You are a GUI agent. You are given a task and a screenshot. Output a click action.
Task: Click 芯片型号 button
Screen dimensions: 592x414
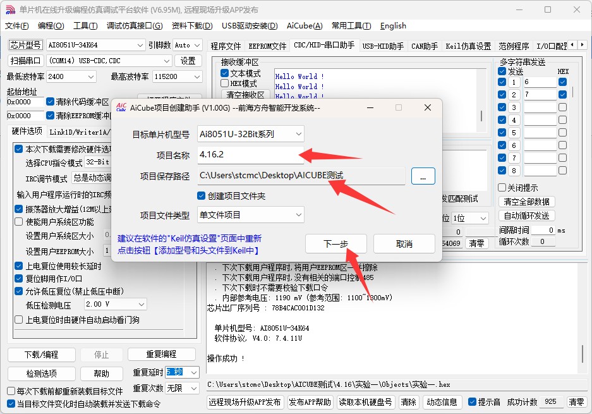[x=25, y=45]
